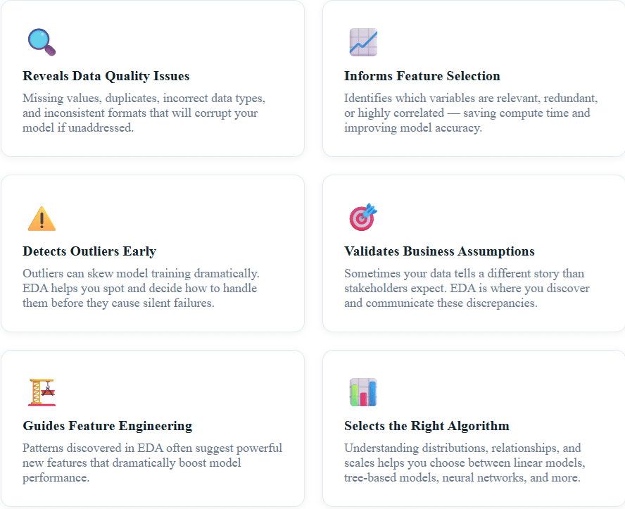Click the line chart icon
The image size is (625, 509).
pyautogui.click(x=363, y=42)
